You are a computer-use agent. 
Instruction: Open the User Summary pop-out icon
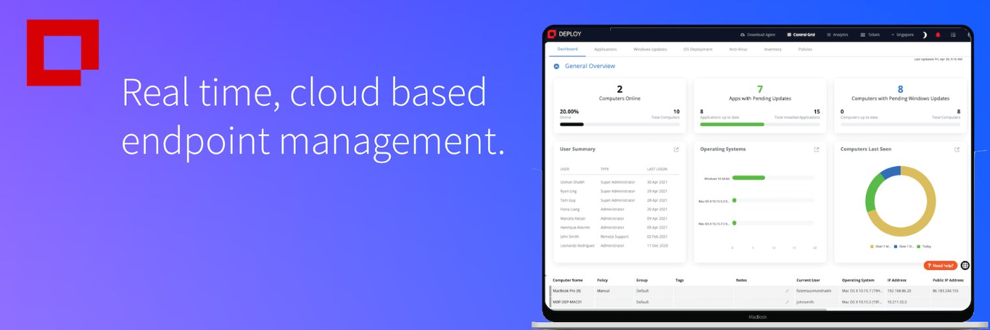(x=676, y=150)
